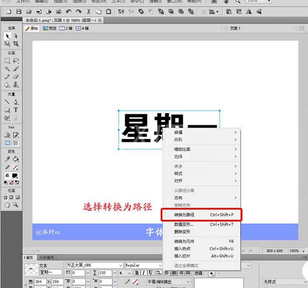This screenshot has width=308, height=288.
Task: Open the font size 120 dropdown
Action: click(115, 273)
